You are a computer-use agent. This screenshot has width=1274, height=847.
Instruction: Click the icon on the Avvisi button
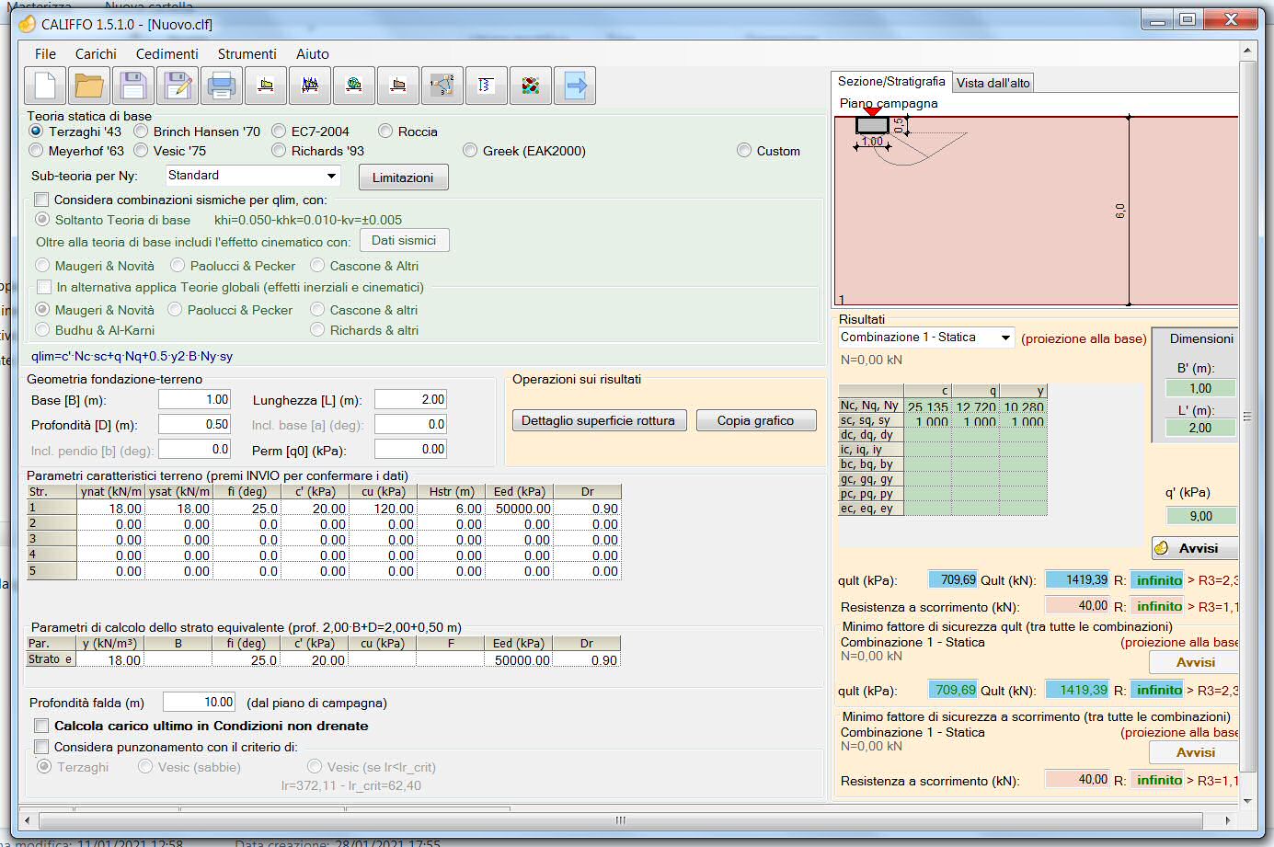(x=1162, y=548)
